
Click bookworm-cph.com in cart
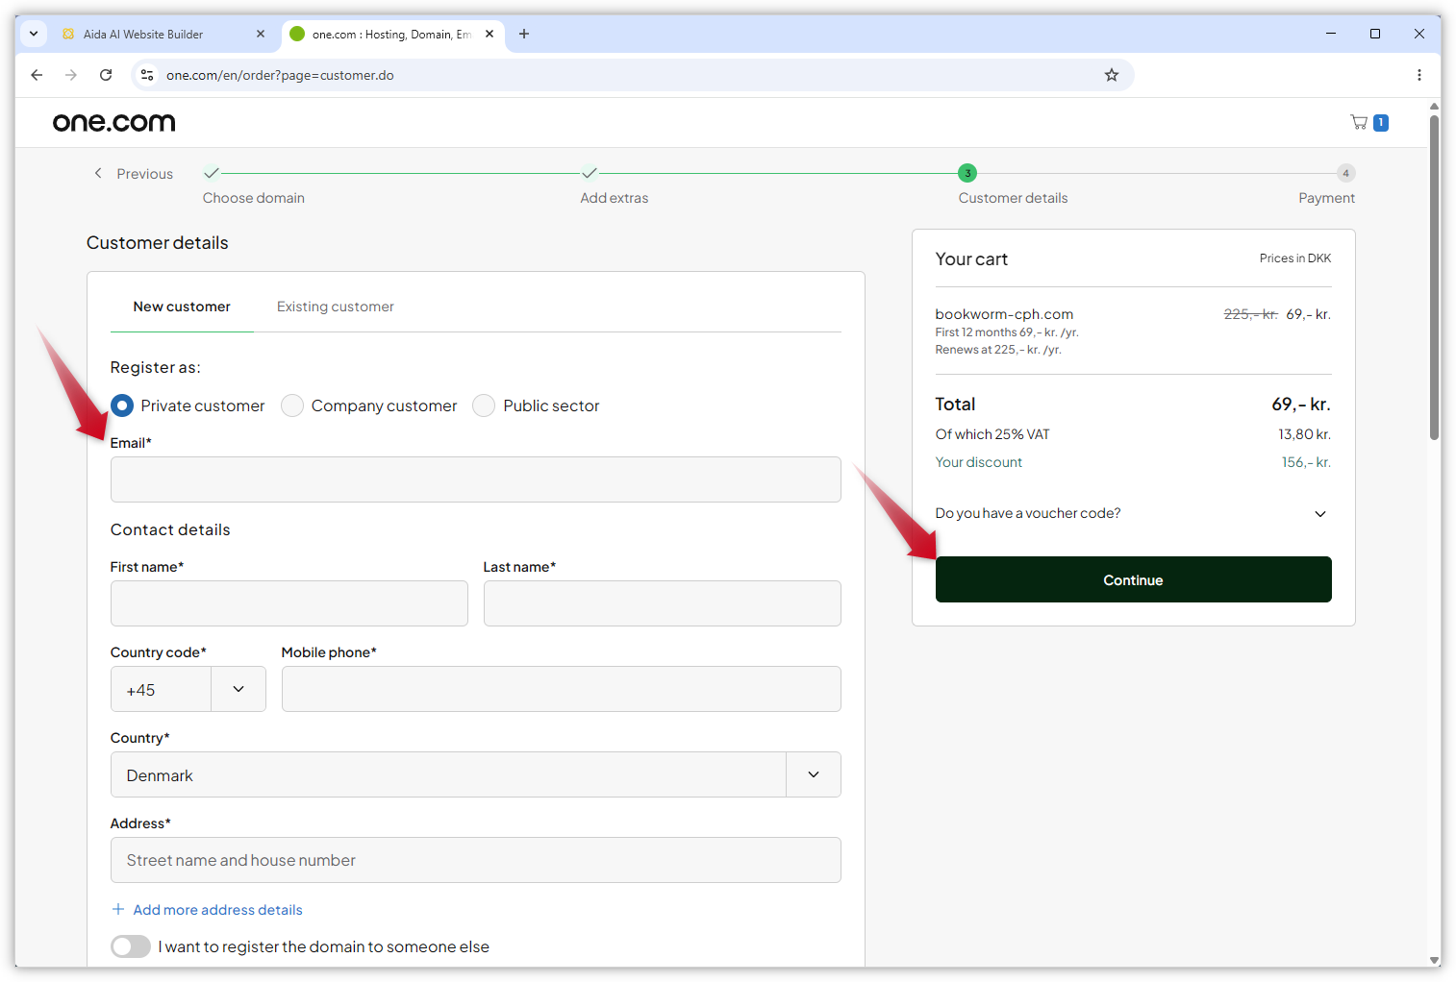click(1004, 314)
